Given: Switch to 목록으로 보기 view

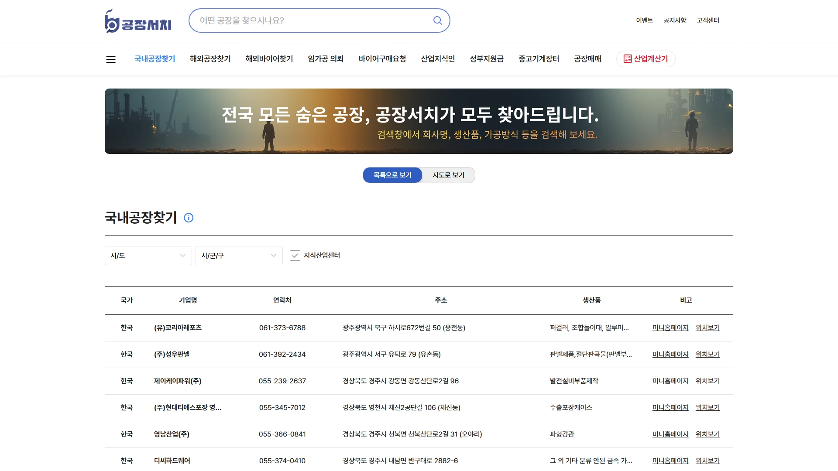Looking at the screenshot, I should [x=392, y=175].
